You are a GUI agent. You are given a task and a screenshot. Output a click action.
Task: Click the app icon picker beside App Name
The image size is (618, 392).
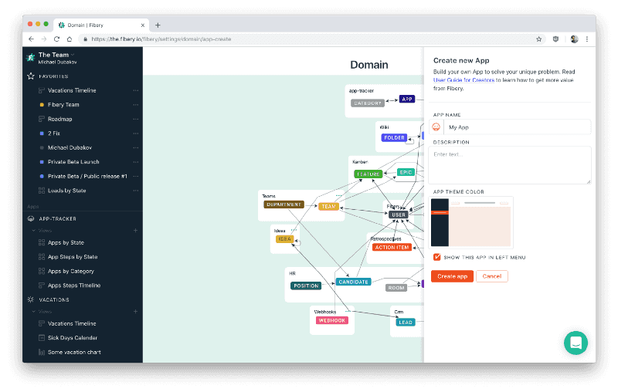[x=436, y=127]
